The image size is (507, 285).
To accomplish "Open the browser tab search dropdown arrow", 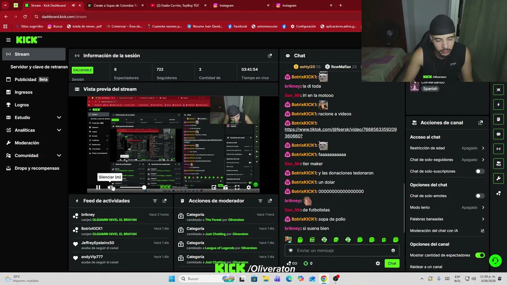I will pyautogui.click(x=5, y=6).
